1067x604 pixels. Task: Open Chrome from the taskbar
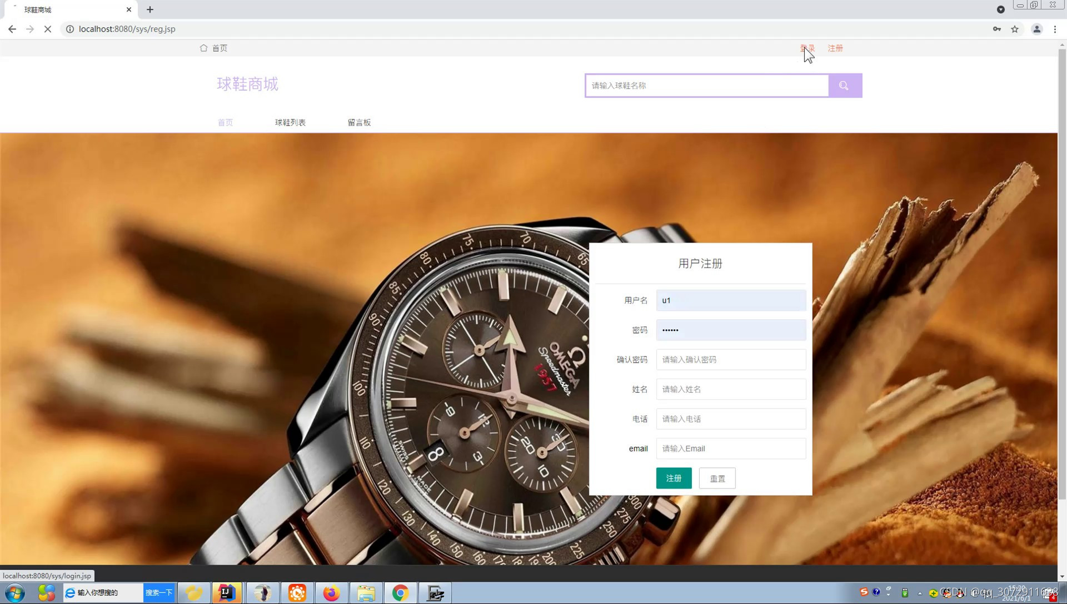pos(400,593)
